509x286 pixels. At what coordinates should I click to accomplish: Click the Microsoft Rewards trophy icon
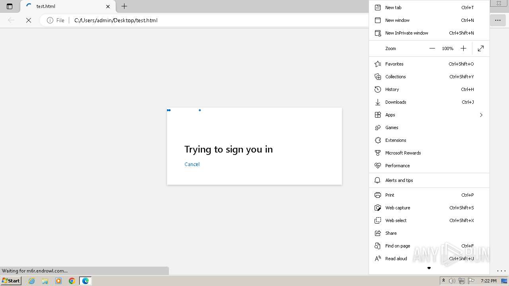378,153
